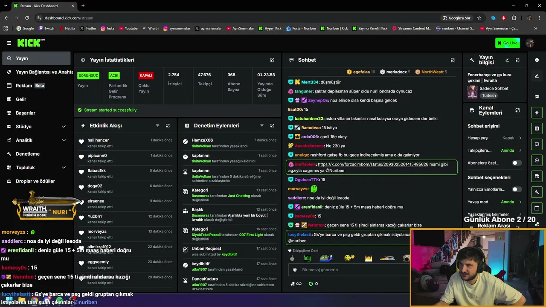Bookmark this page with the star icon

point(479,18)
